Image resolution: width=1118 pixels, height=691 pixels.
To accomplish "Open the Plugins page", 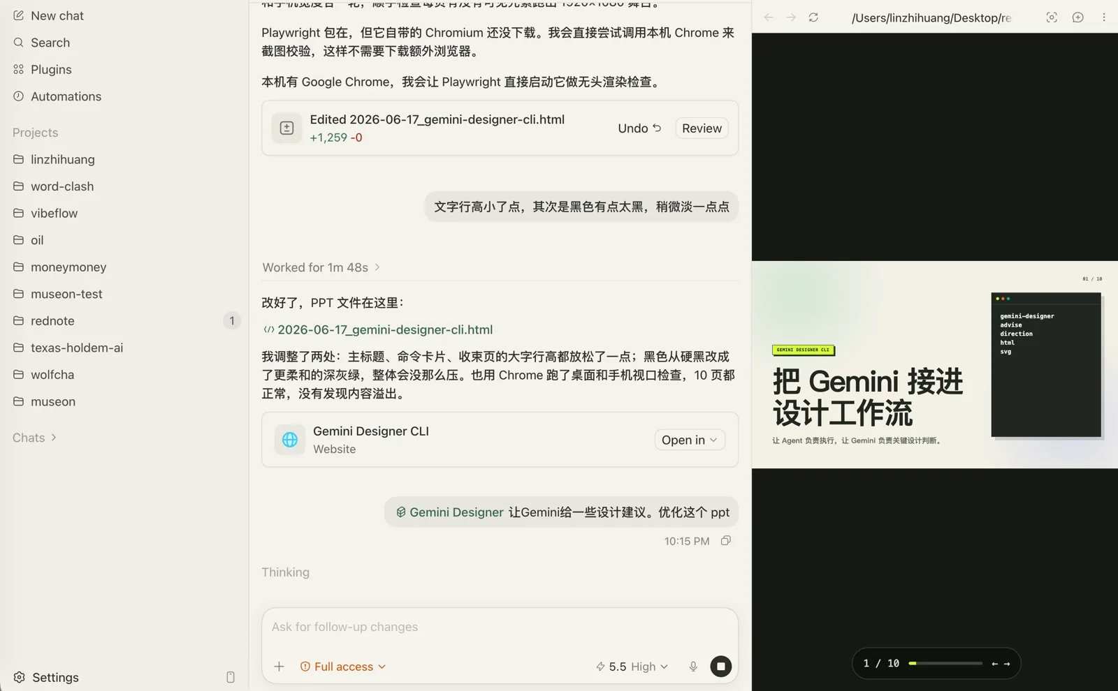I will click(51, 69).
